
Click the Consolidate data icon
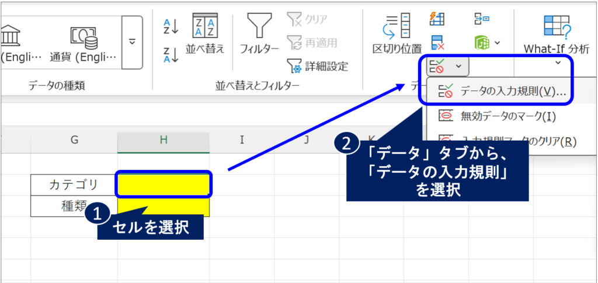[x=482, y=19]
